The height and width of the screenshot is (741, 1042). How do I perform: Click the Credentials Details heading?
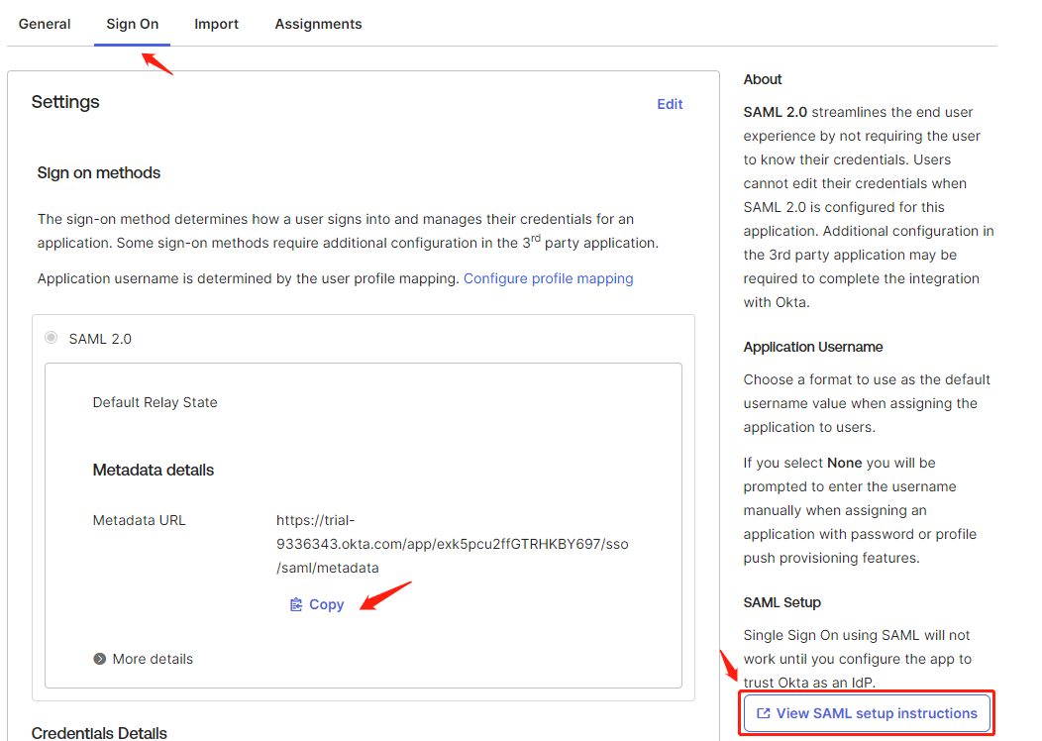coord(99,732)
